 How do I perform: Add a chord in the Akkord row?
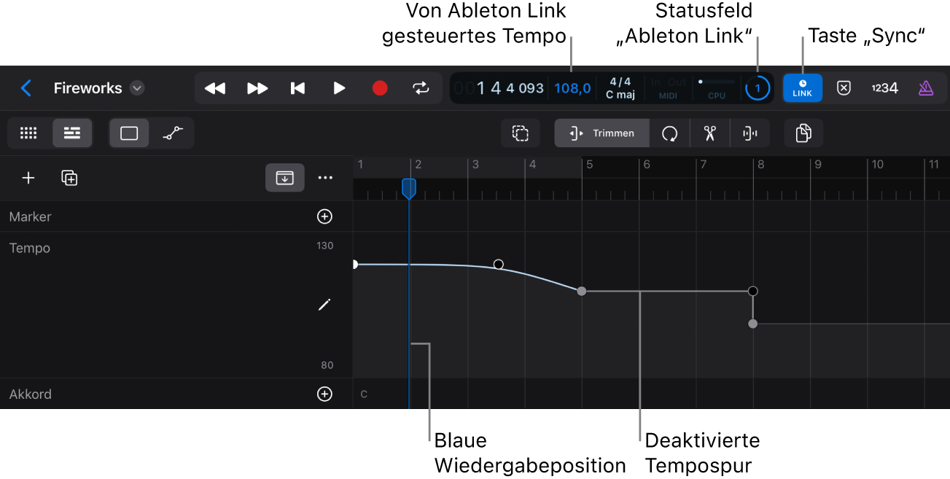(x=324, y=394)
